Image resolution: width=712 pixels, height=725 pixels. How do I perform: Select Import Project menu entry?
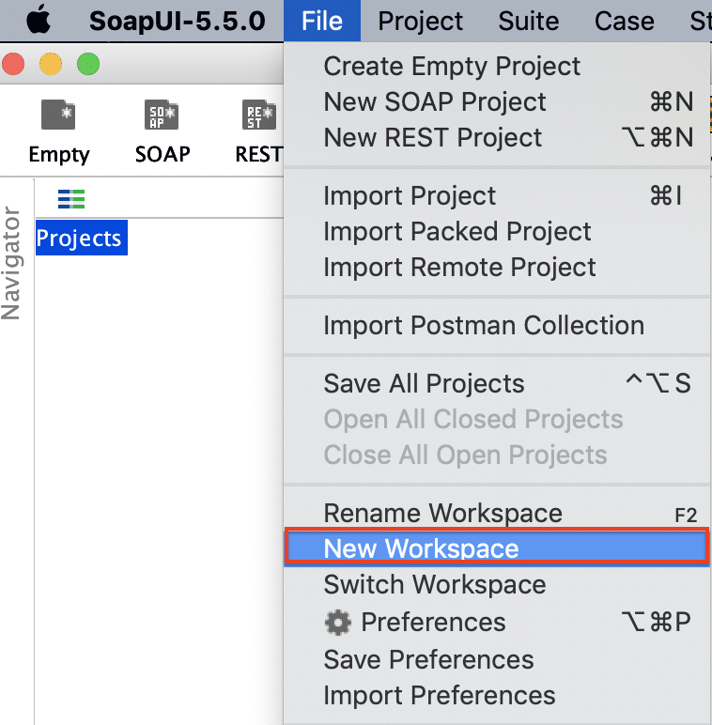pos(497,195)
